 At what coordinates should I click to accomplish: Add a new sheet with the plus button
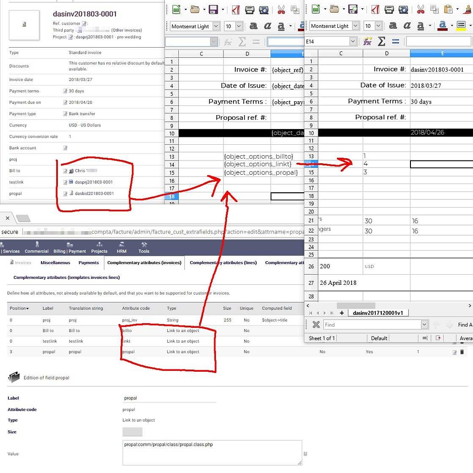(x=341, y=313)
